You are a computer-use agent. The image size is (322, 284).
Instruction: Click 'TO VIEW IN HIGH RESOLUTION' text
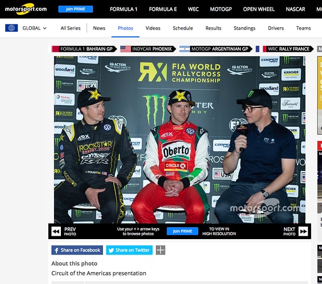tap(219, 231)
